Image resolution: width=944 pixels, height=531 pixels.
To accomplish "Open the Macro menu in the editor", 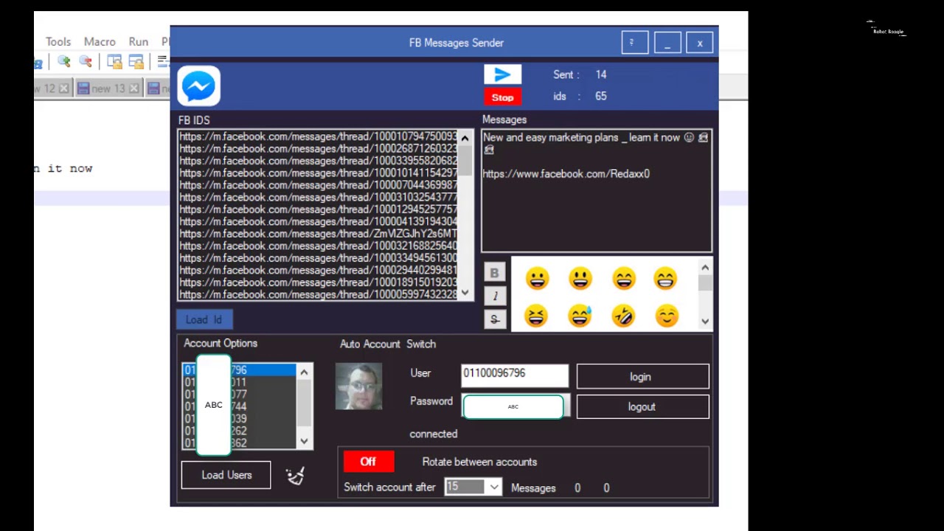I will tap(100, 42).
